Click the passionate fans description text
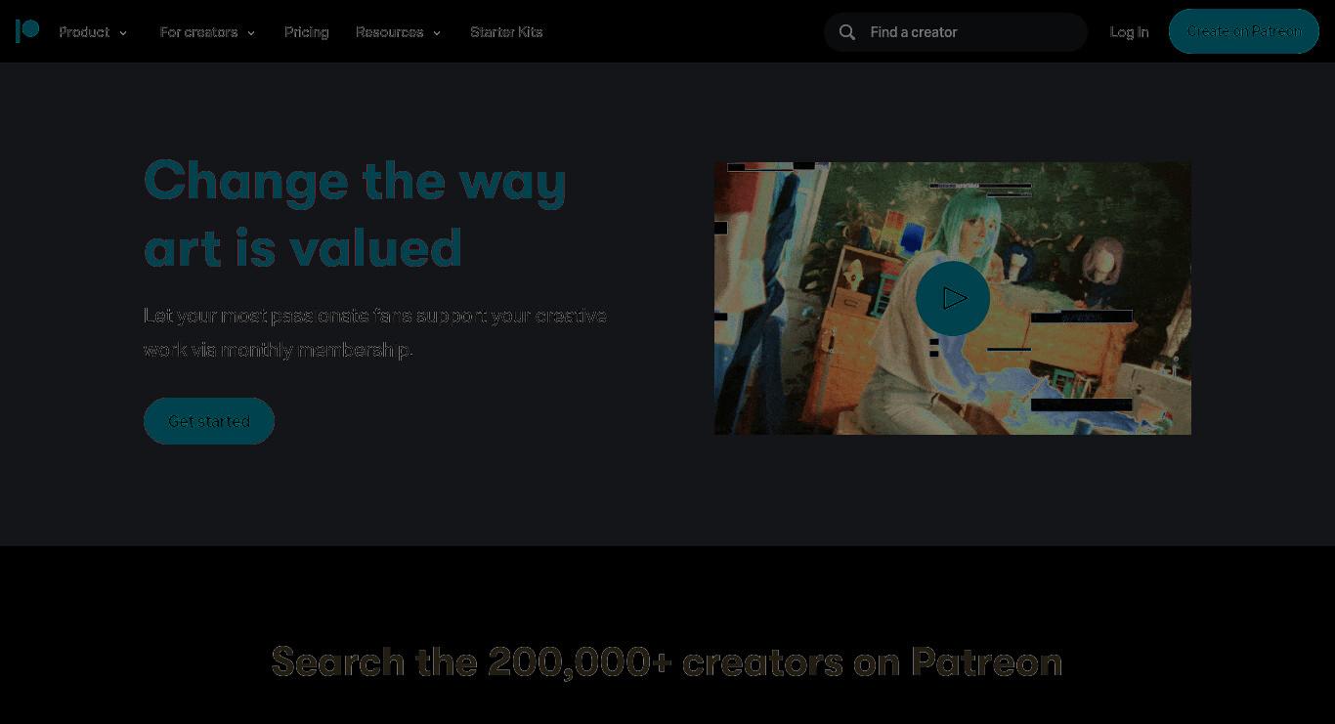This screenshot has width=1335, height=724. 375,332
